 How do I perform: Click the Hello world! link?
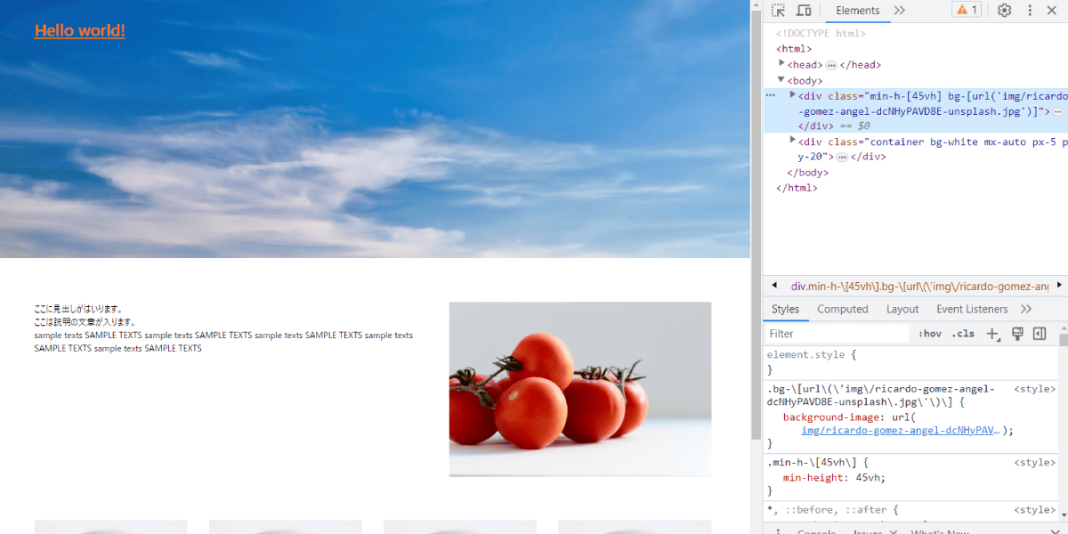[x=80, y=30]
